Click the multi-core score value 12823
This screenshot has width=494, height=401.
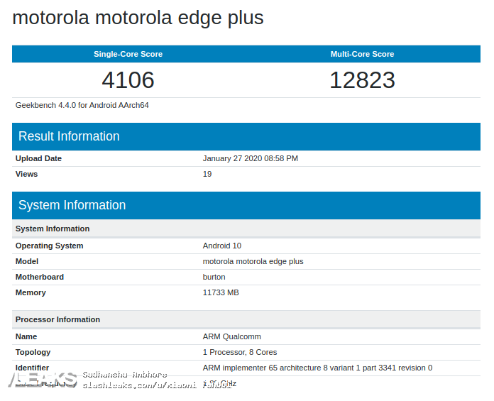pos(362,80)
